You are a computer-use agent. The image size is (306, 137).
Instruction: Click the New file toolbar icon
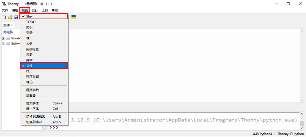point(4,17)
